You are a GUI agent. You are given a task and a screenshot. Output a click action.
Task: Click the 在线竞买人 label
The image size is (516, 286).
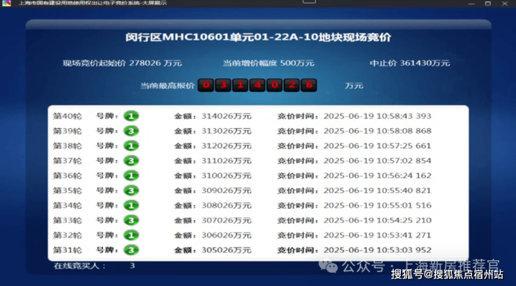(x=79, y=266)
